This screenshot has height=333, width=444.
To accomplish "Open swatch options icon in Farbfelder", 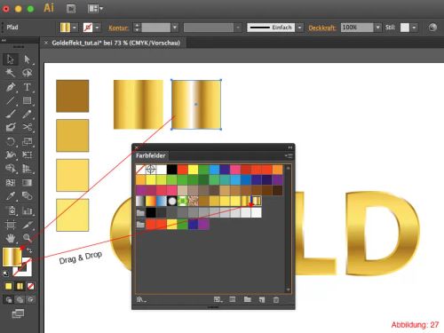I will (233, 299).
